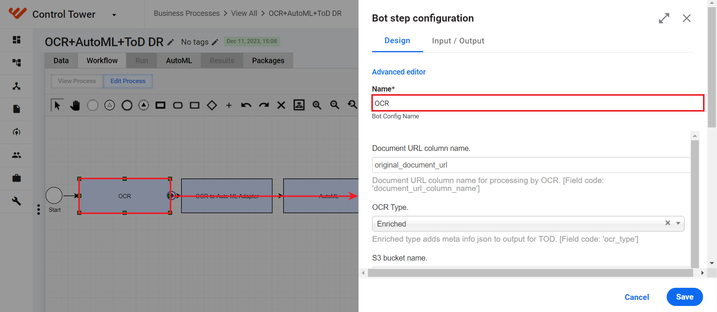Select the hand pan tool
717x312 pixels.
[x=75, y=105]
